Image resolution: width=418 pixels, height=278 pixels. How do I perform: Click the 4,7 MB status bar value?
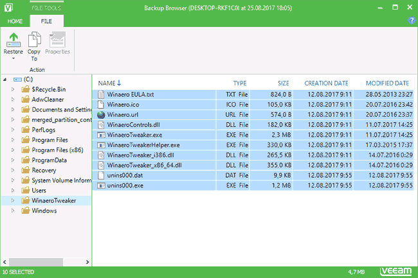point(356,272)
